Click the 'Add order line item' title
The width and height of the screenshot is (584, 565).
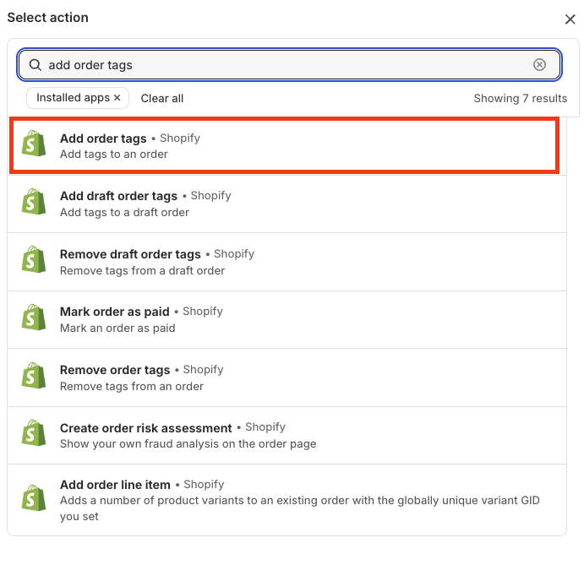(115, 485)
